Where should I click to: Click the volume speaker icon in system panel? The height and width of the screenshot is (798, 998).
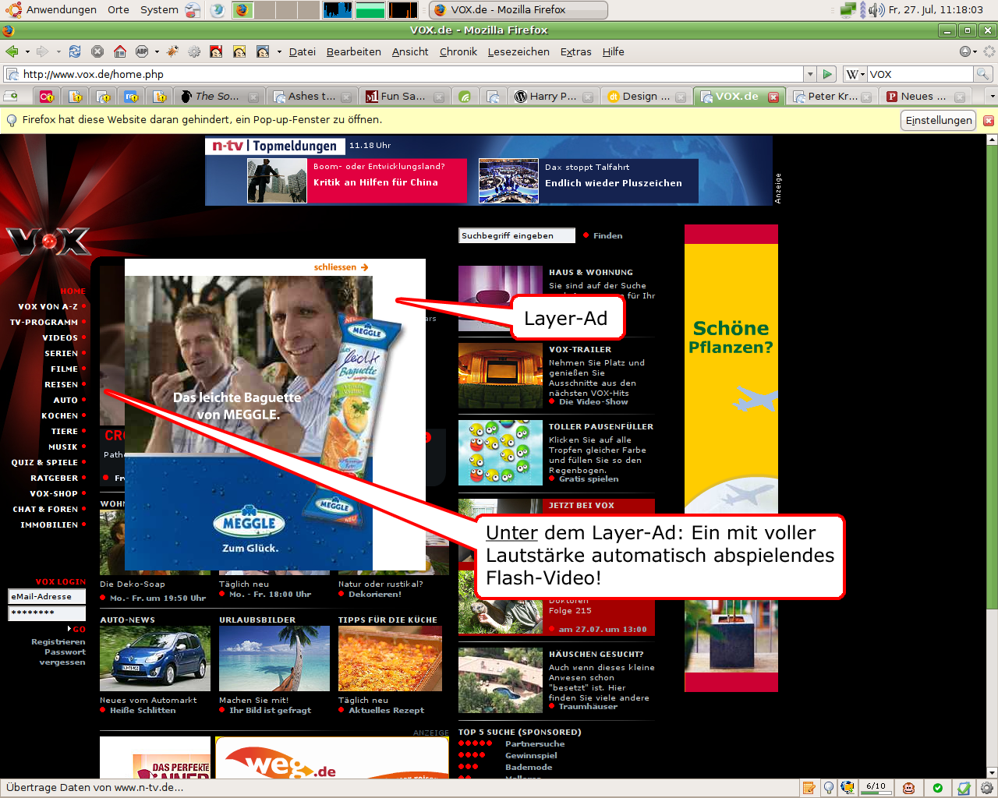point(876,9)
